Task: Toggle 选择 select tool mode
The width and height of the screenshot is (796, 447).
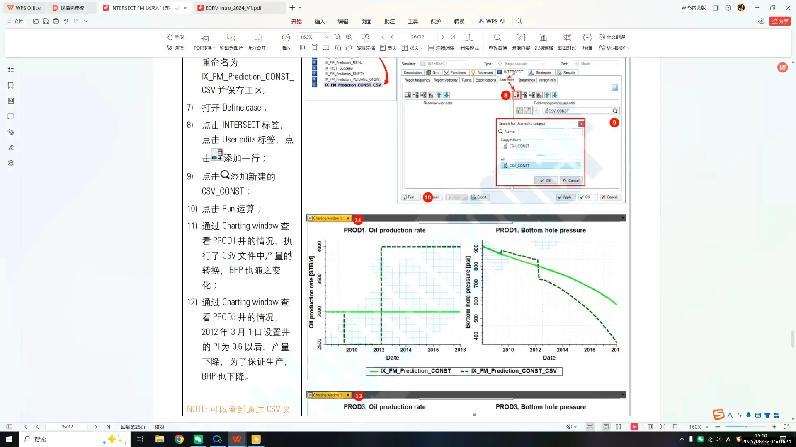Action: coord(175,48)
